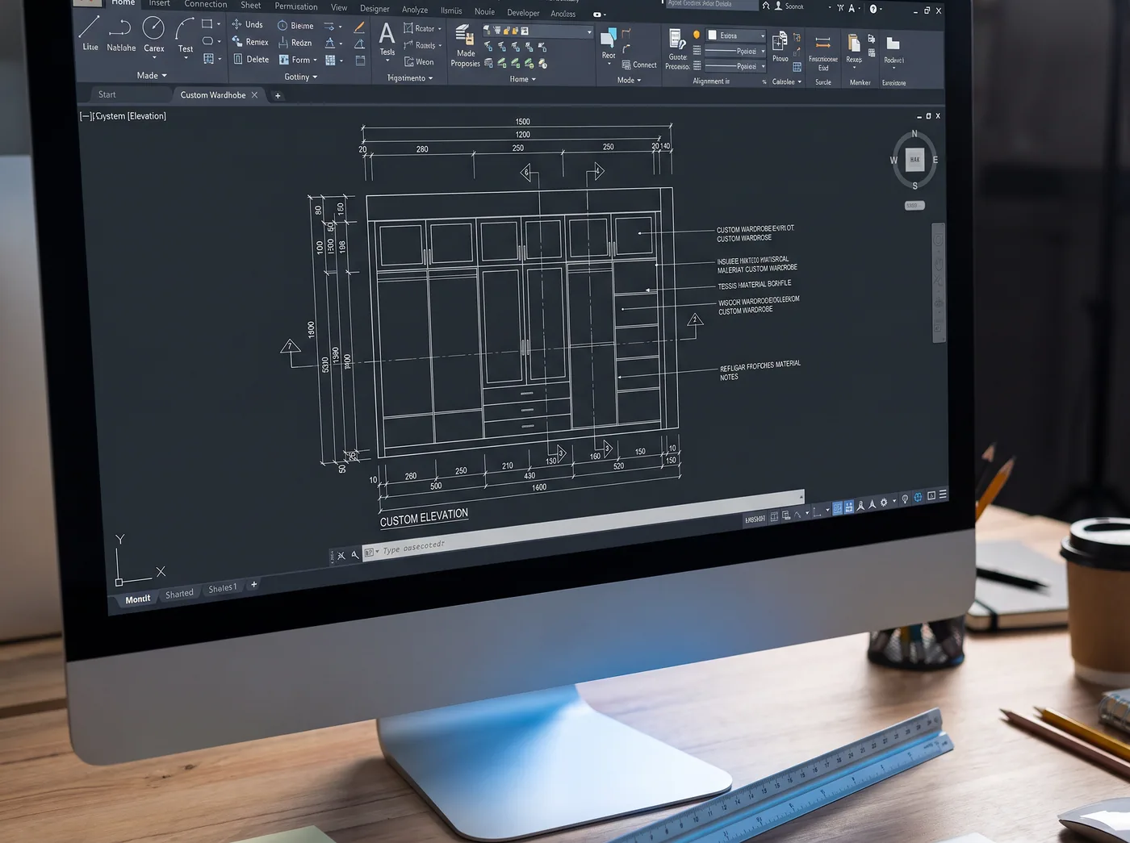Add a new layout tab with plus

click(253, 584)
